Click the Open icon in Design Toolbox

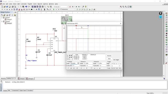point(4,15)
